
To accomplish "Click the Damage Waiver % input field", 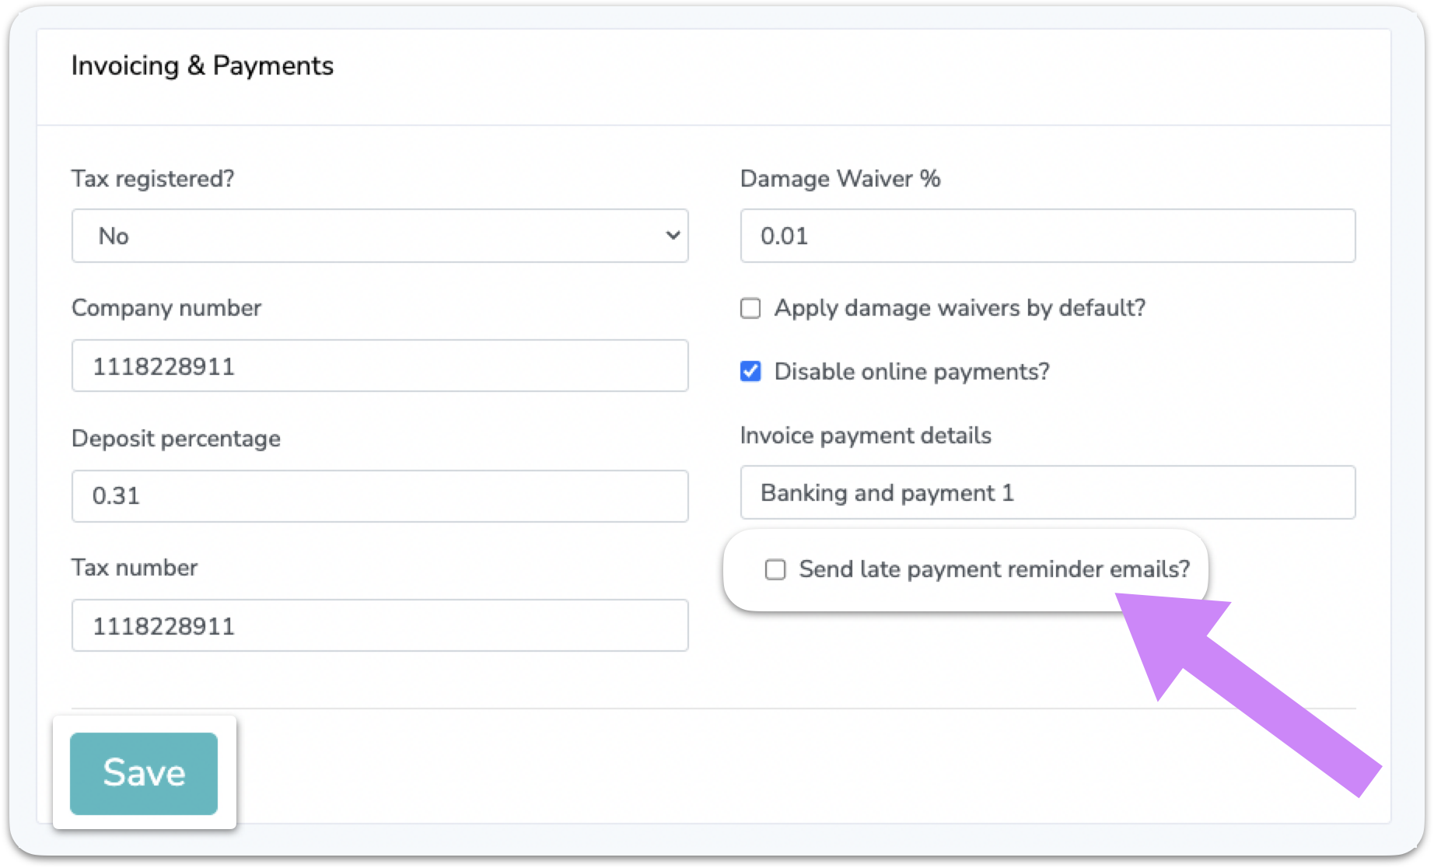I will point(1048,236).
